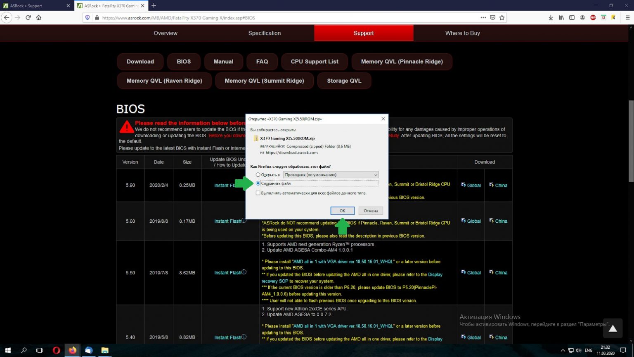Select the 'Сохранить файл' radio option

click(258, 183)
